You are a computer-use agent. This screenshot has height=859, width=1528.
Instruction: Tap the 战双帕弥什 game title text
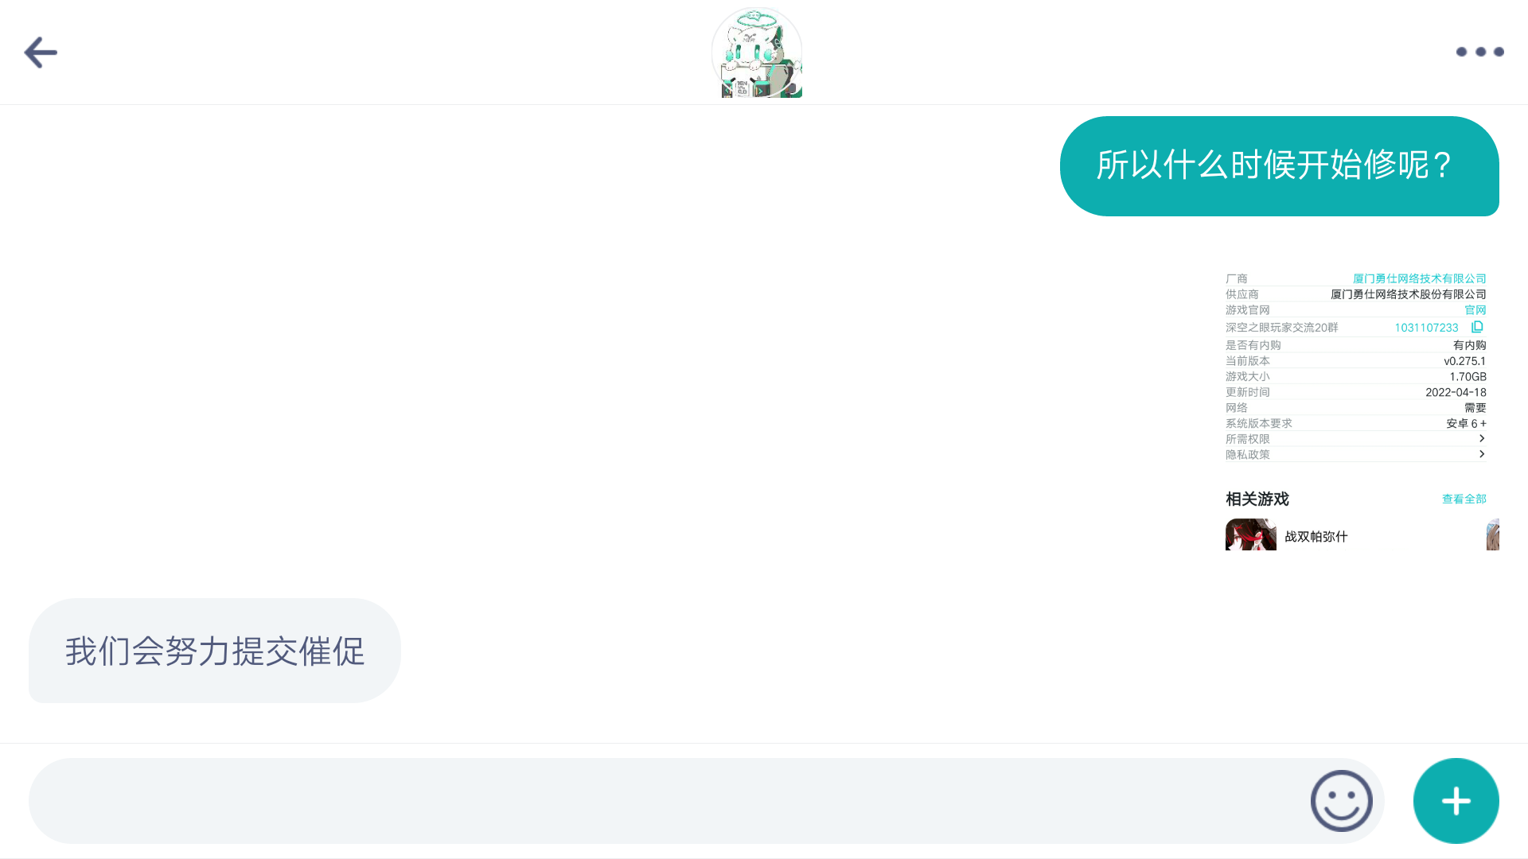[1316, 537]
